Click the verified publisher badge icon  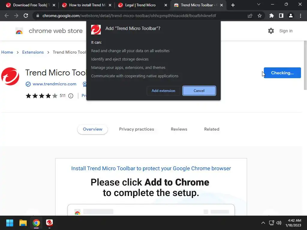click(28, 84)
